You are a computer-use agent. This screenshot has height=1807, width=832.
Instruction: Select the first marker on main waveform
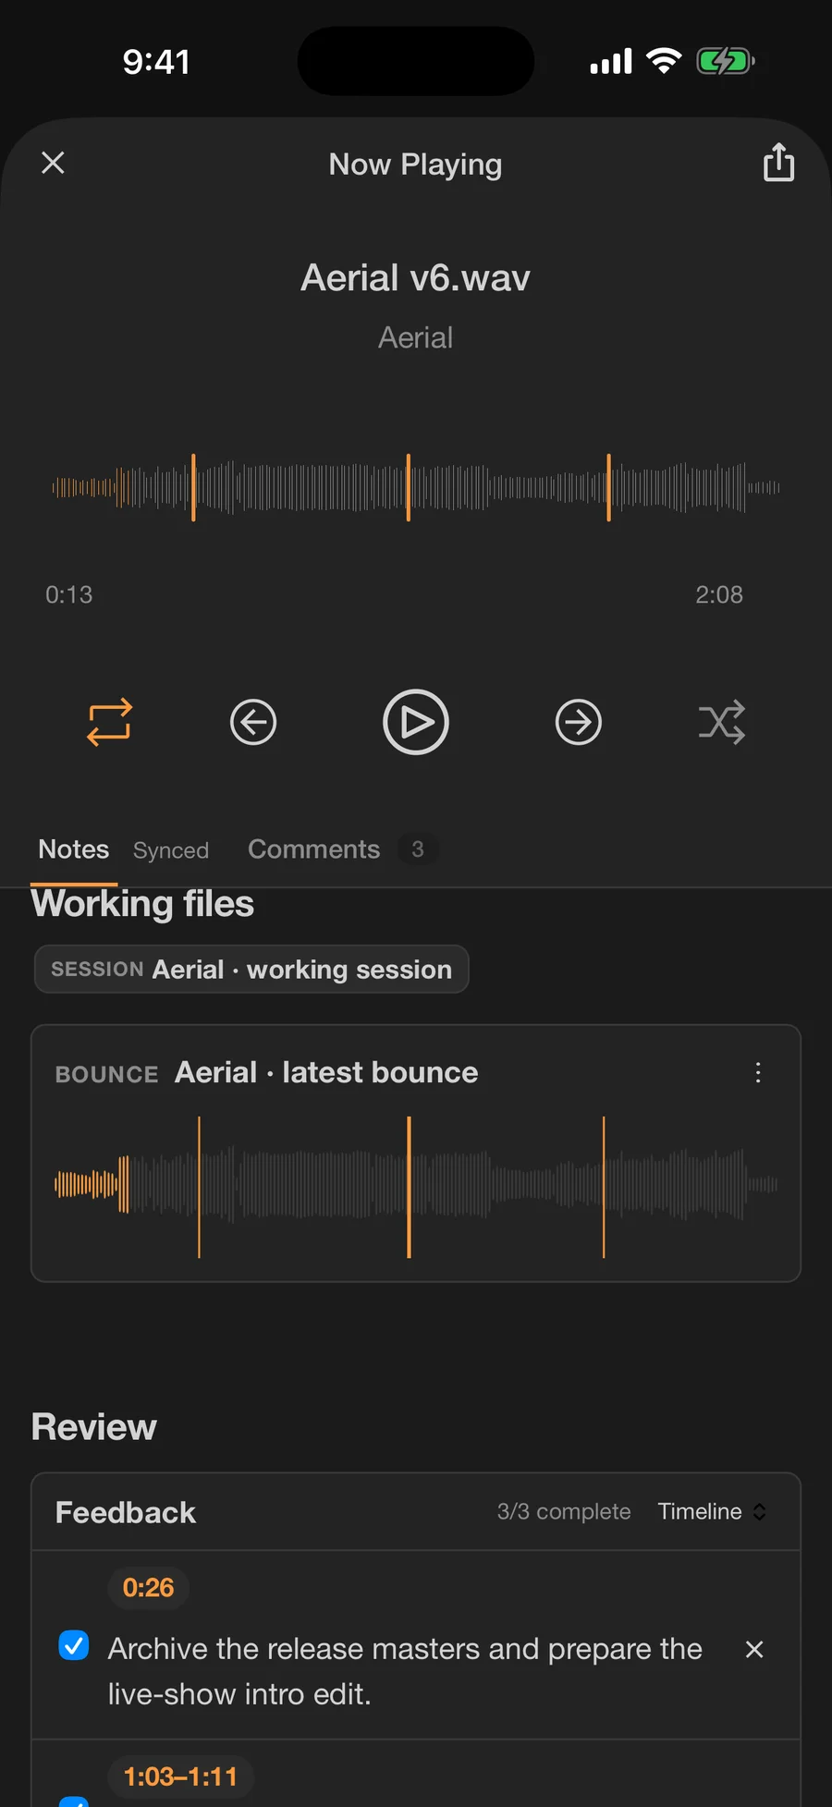coord(193,487)
